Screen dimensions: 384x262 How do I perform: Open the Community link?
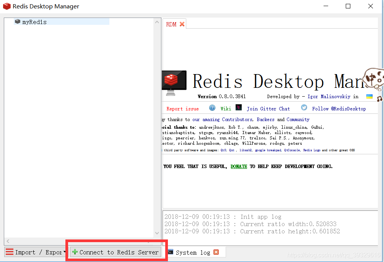(x=298, y=120)
